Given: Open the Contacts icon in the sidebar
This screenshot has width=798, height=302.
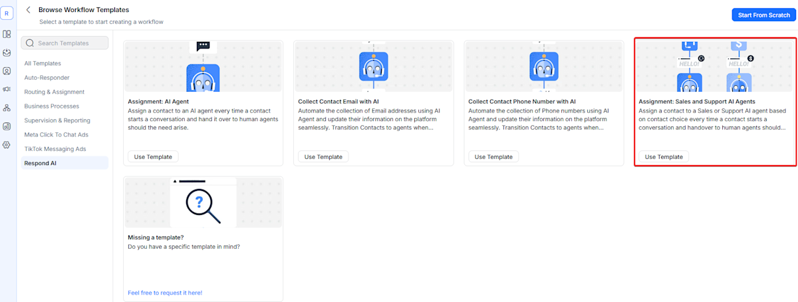Looking at the screenshot, I should click(7, 71).
